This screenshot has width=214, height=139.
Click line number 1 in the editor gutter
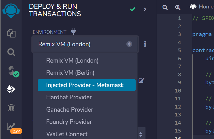[180, 18]
